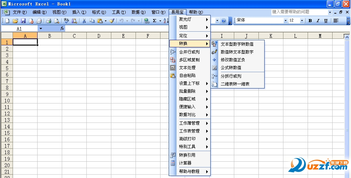Click the Paste clipboard icon
Viewport: 351px width, 178px height.
(x=100, y=21)
